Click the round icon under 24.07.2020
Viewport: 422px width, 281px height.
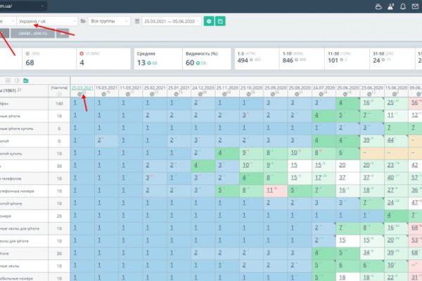pyautogui.click(x=321, y=94)
